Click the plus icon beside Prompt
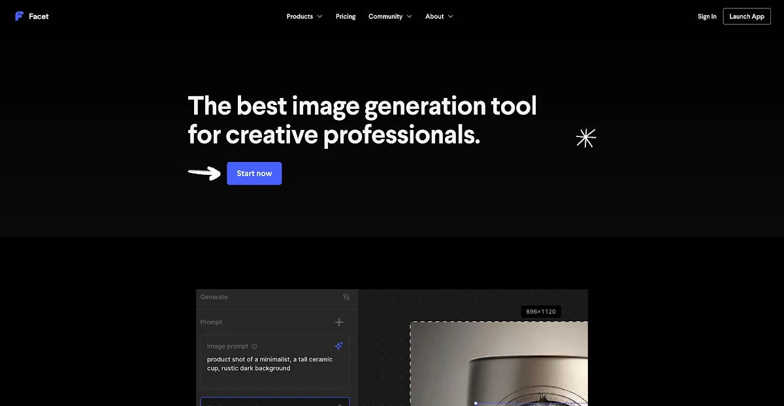Image resolution: width=784 pixels, height=406 pixels. coord(339,322)
